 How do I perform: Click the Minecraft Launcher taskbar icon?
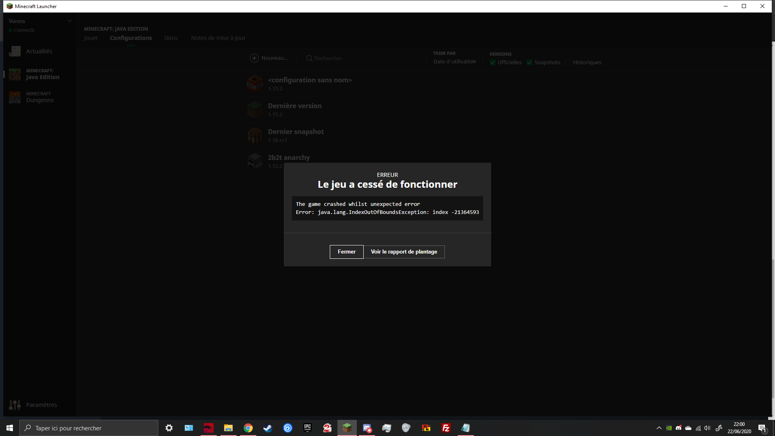point(347,428)
